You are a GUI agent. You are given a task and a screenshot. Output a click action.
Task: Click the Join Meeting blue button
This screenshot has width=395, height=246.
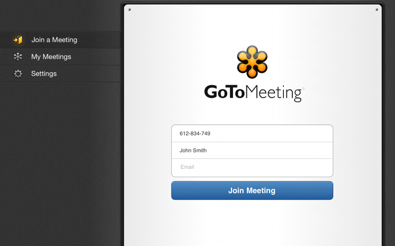tap(252, 190)
